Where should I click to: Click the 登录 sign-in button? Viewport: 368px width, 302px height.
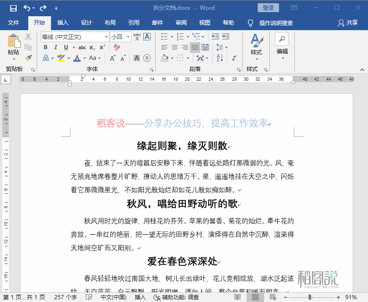(x=268, y=8)
